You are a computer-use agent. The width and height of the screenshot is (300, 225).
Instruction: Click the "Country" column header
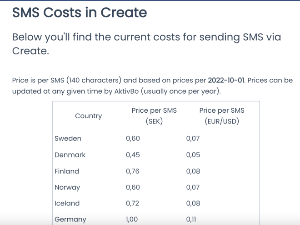[88, 116]
